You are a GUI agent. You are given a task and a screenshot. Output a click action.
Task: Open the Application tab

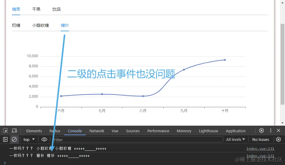236,131
